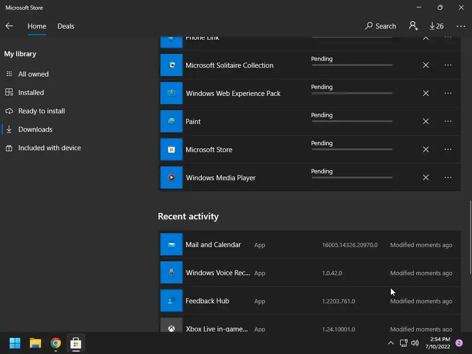This screenshot has width=472, height=354.
Task: Click the Windows Voice Recorder icon
Action: pyautogui.click(x=171, y=272)
